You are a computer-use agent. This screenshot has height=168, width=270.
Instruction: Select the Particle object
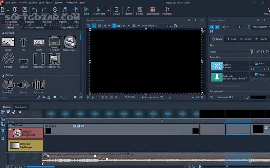[8, 61]
